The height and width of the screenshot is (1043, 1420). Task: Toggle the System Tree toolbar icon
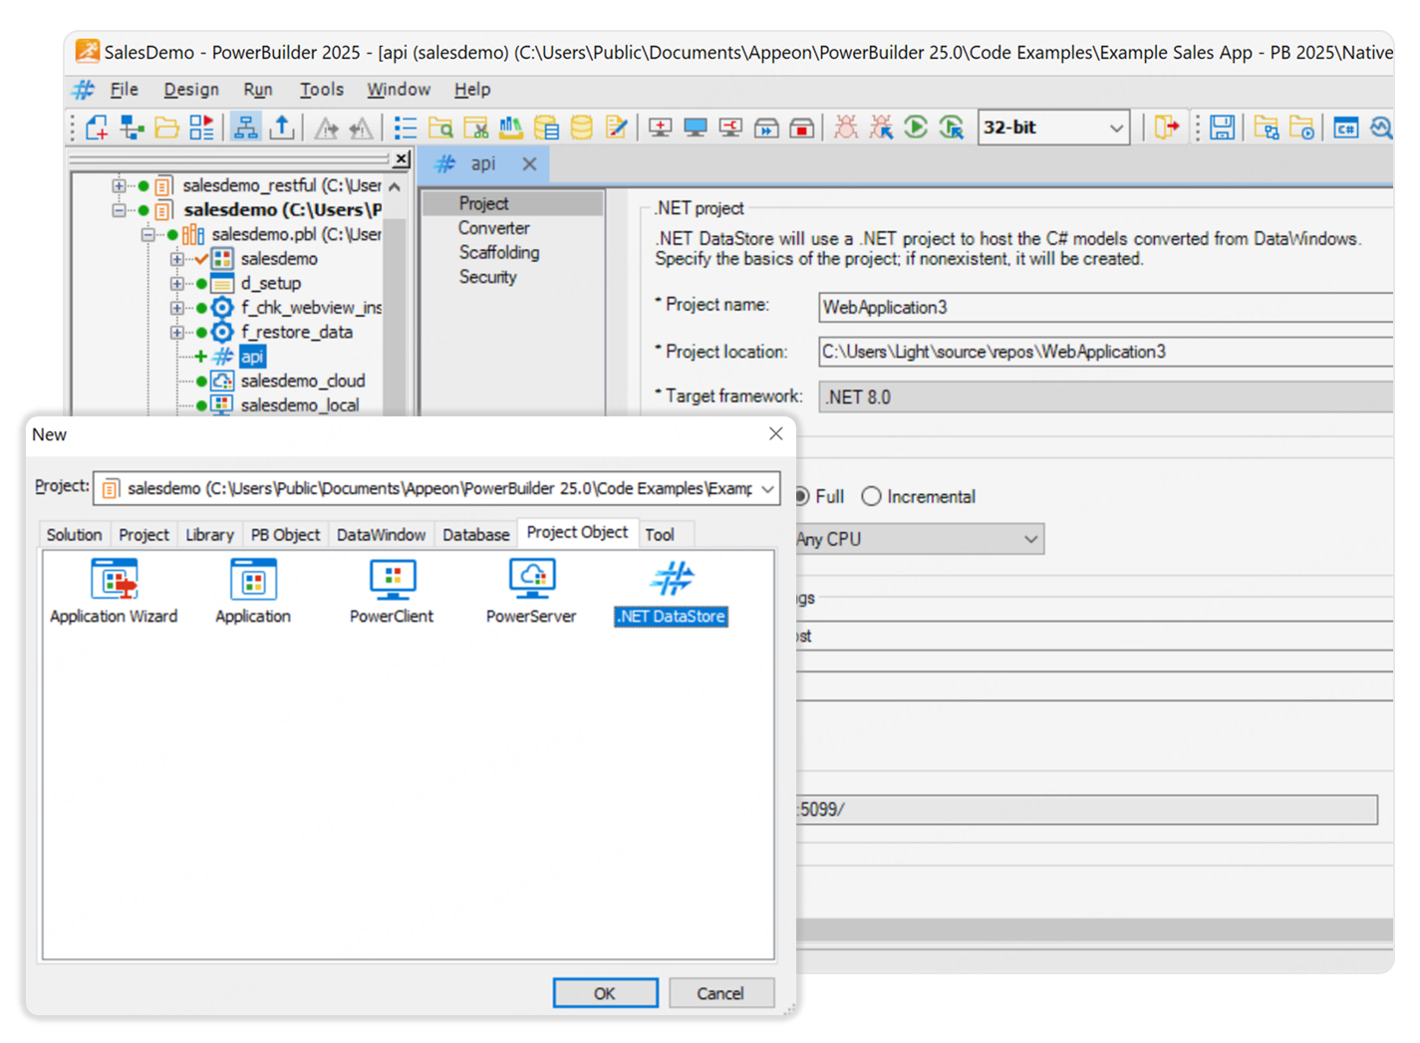click(245, 128)
